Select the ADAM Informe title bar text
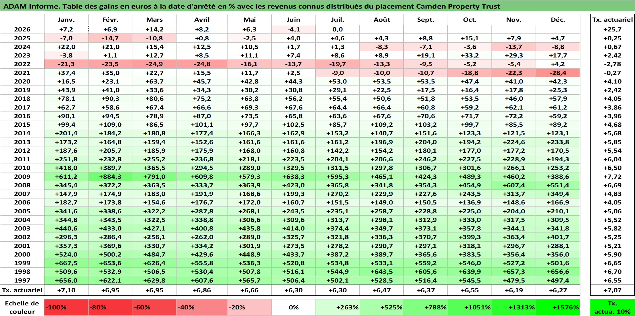Screen dimensions: 635x316 252,6
